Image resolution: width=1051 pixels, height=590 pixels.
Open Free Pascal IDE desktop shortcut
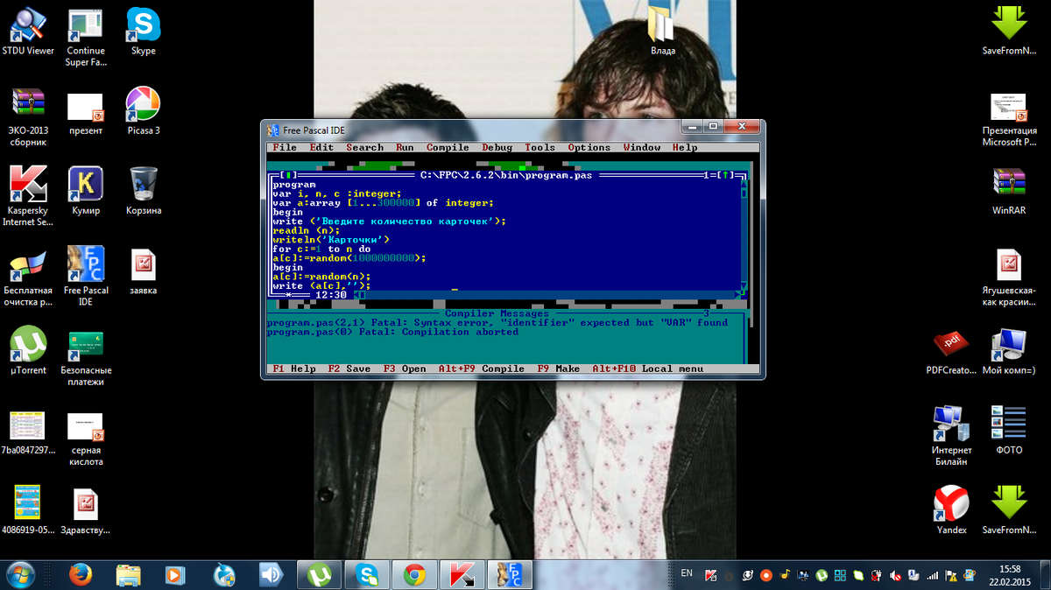pos(86,277)
